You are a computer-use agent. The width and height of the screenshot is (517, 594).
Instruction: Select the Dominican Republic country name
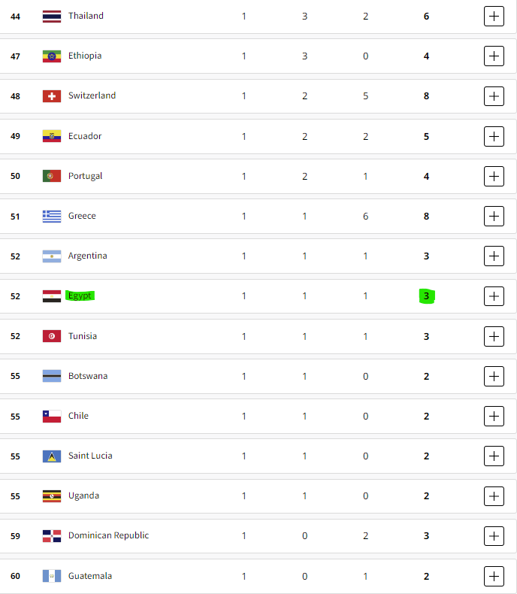108,536
